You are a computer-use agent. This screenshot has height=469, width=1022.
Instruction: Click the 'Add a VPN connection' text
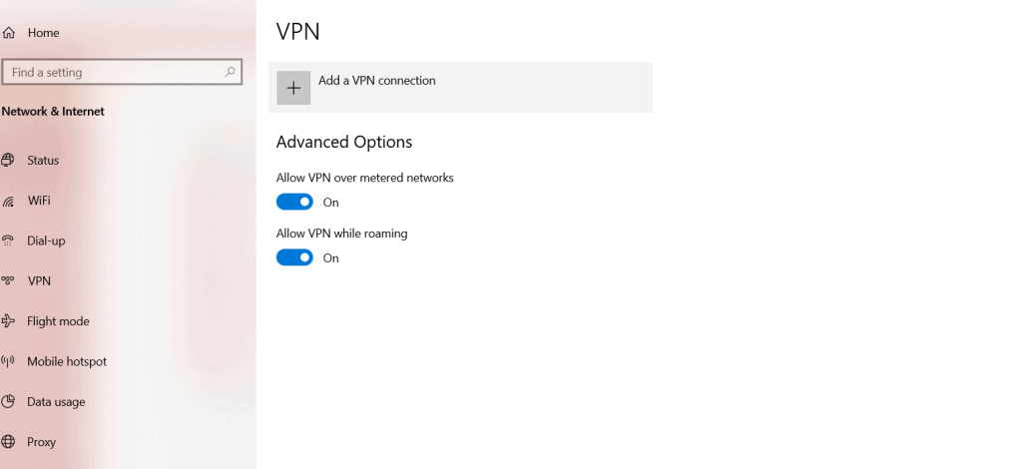pyautogui.click(x=376, y=81)
